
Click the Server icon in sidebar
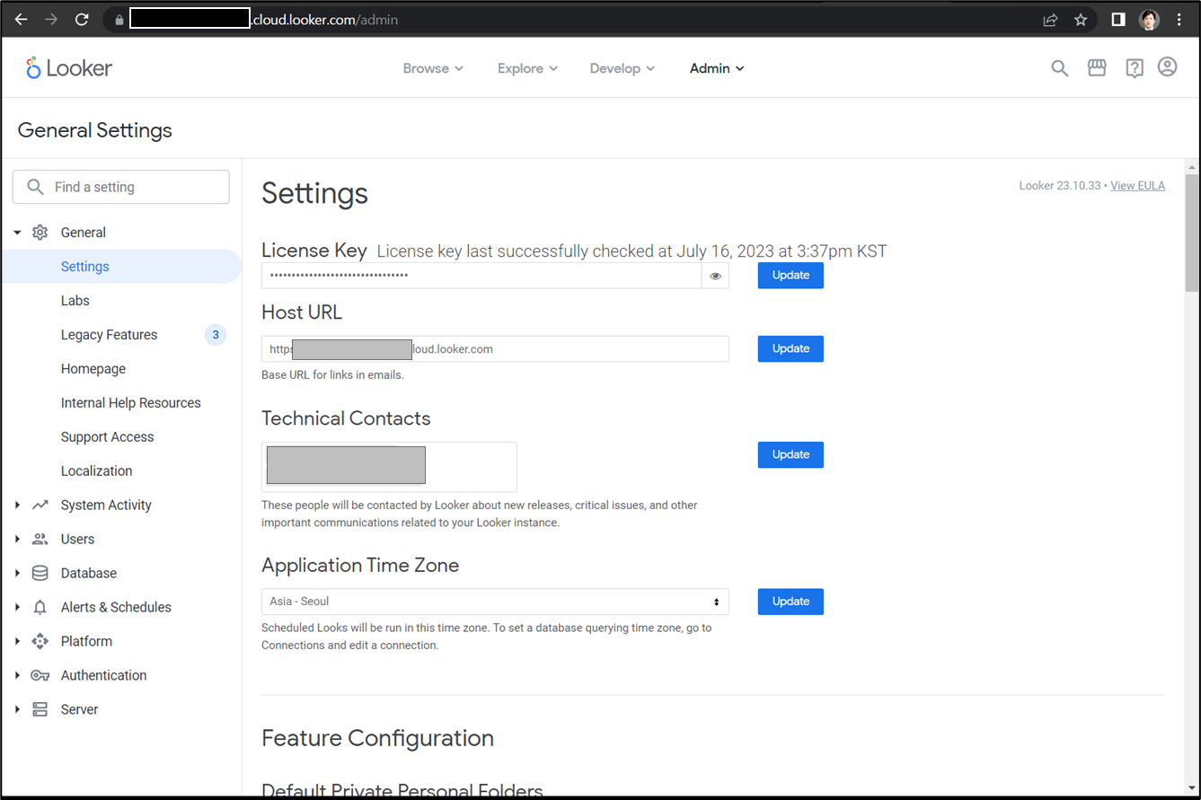pyautogui.click(x=40, y=709)
